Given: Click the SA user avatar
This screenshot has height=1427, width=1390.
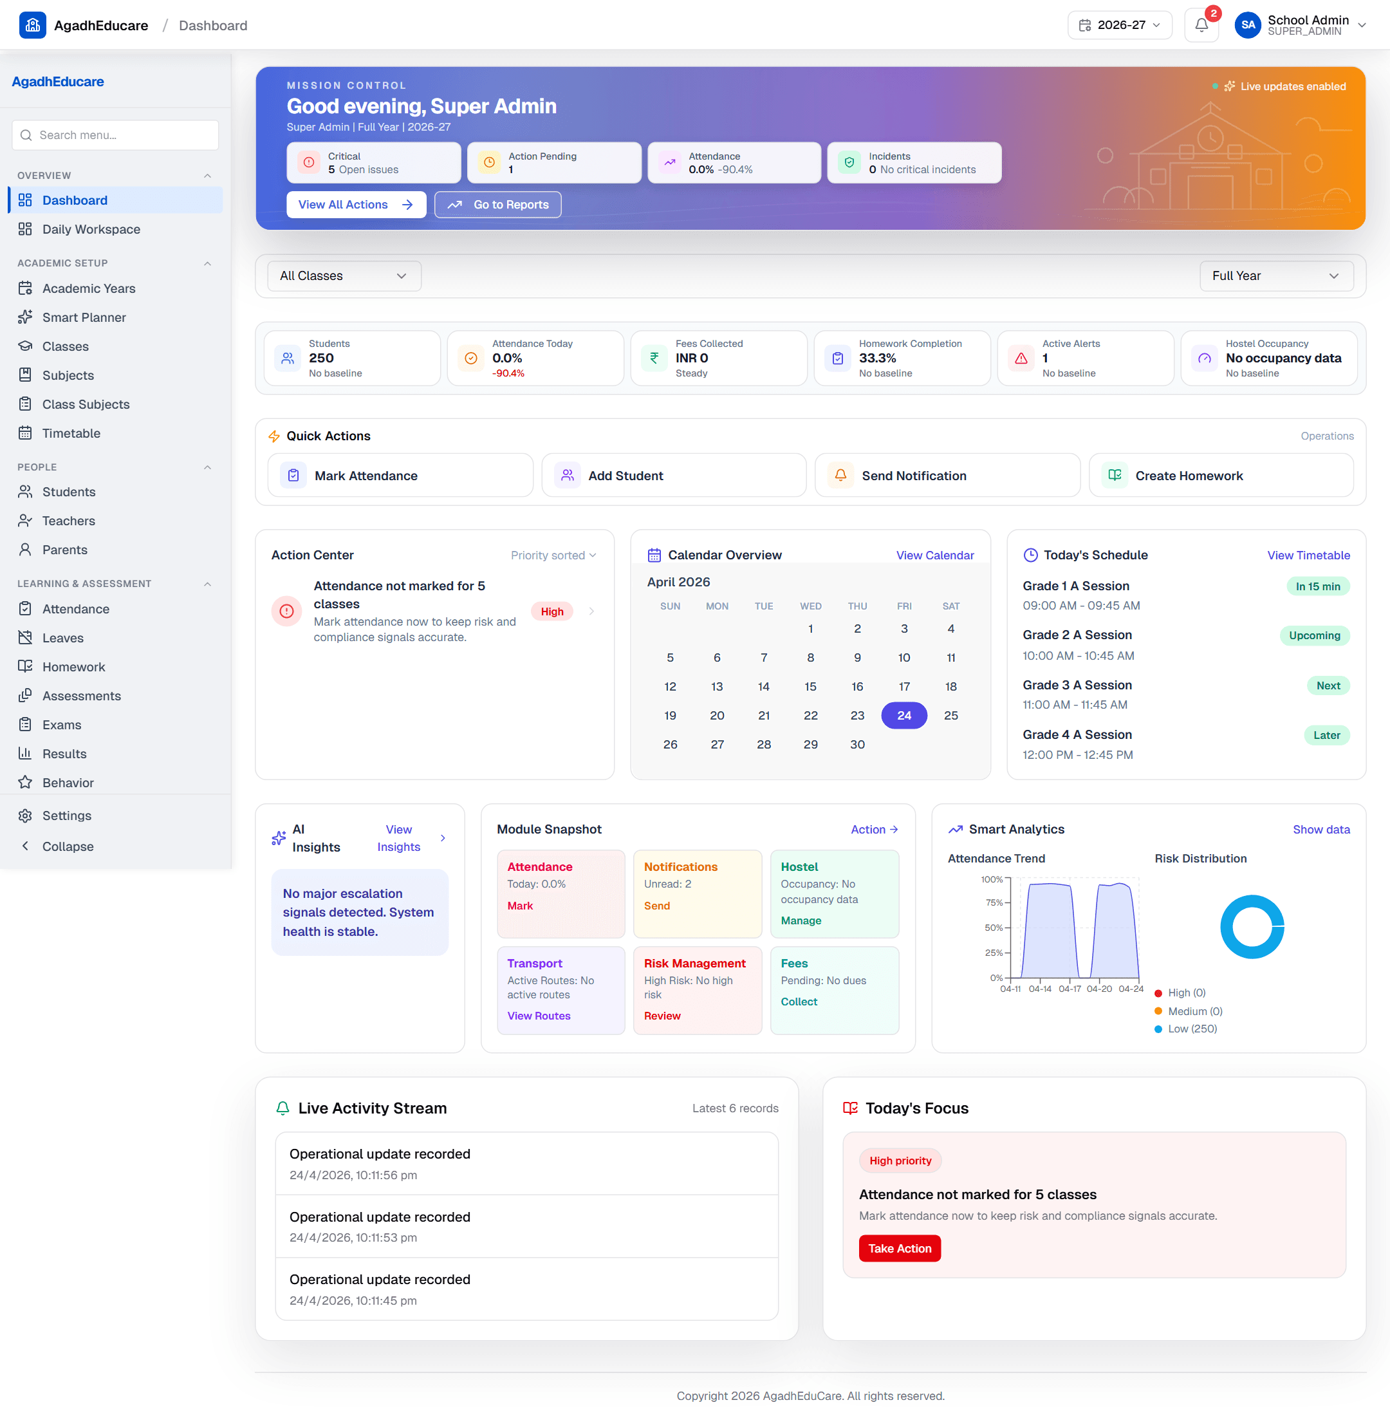Looking at the screenshot, I should 1248,25.
